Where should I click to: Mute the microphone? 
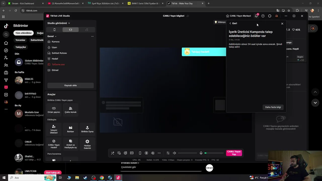[x=201, y=153]
